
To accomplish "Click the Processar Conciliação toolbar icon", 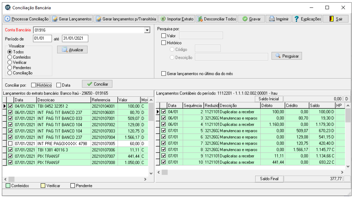I will click(7, 19).
